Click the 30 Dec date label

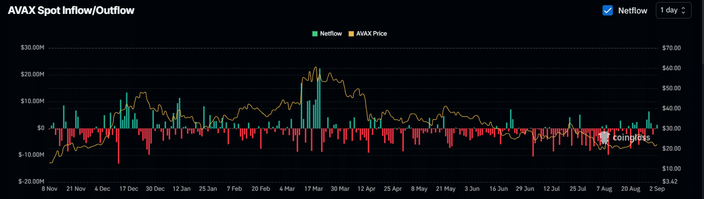(x=155, y=189)
